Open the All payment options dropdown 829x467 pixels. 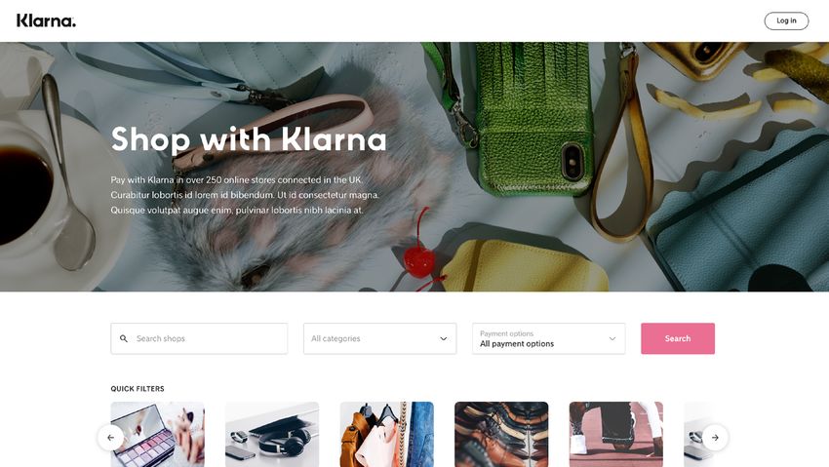[x=548, y=338]
